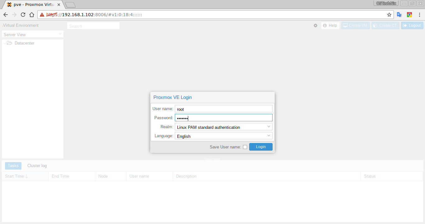
Task: Enable the Save User name checkbox
Action: [245, 147]
